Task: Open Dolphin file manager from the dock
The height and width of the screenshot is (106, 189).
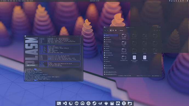Action: [x=130, y=103]
